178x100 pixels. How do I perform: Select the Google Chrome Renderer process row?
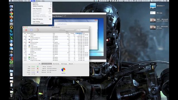pyautogui.click(x=56, y=48)
